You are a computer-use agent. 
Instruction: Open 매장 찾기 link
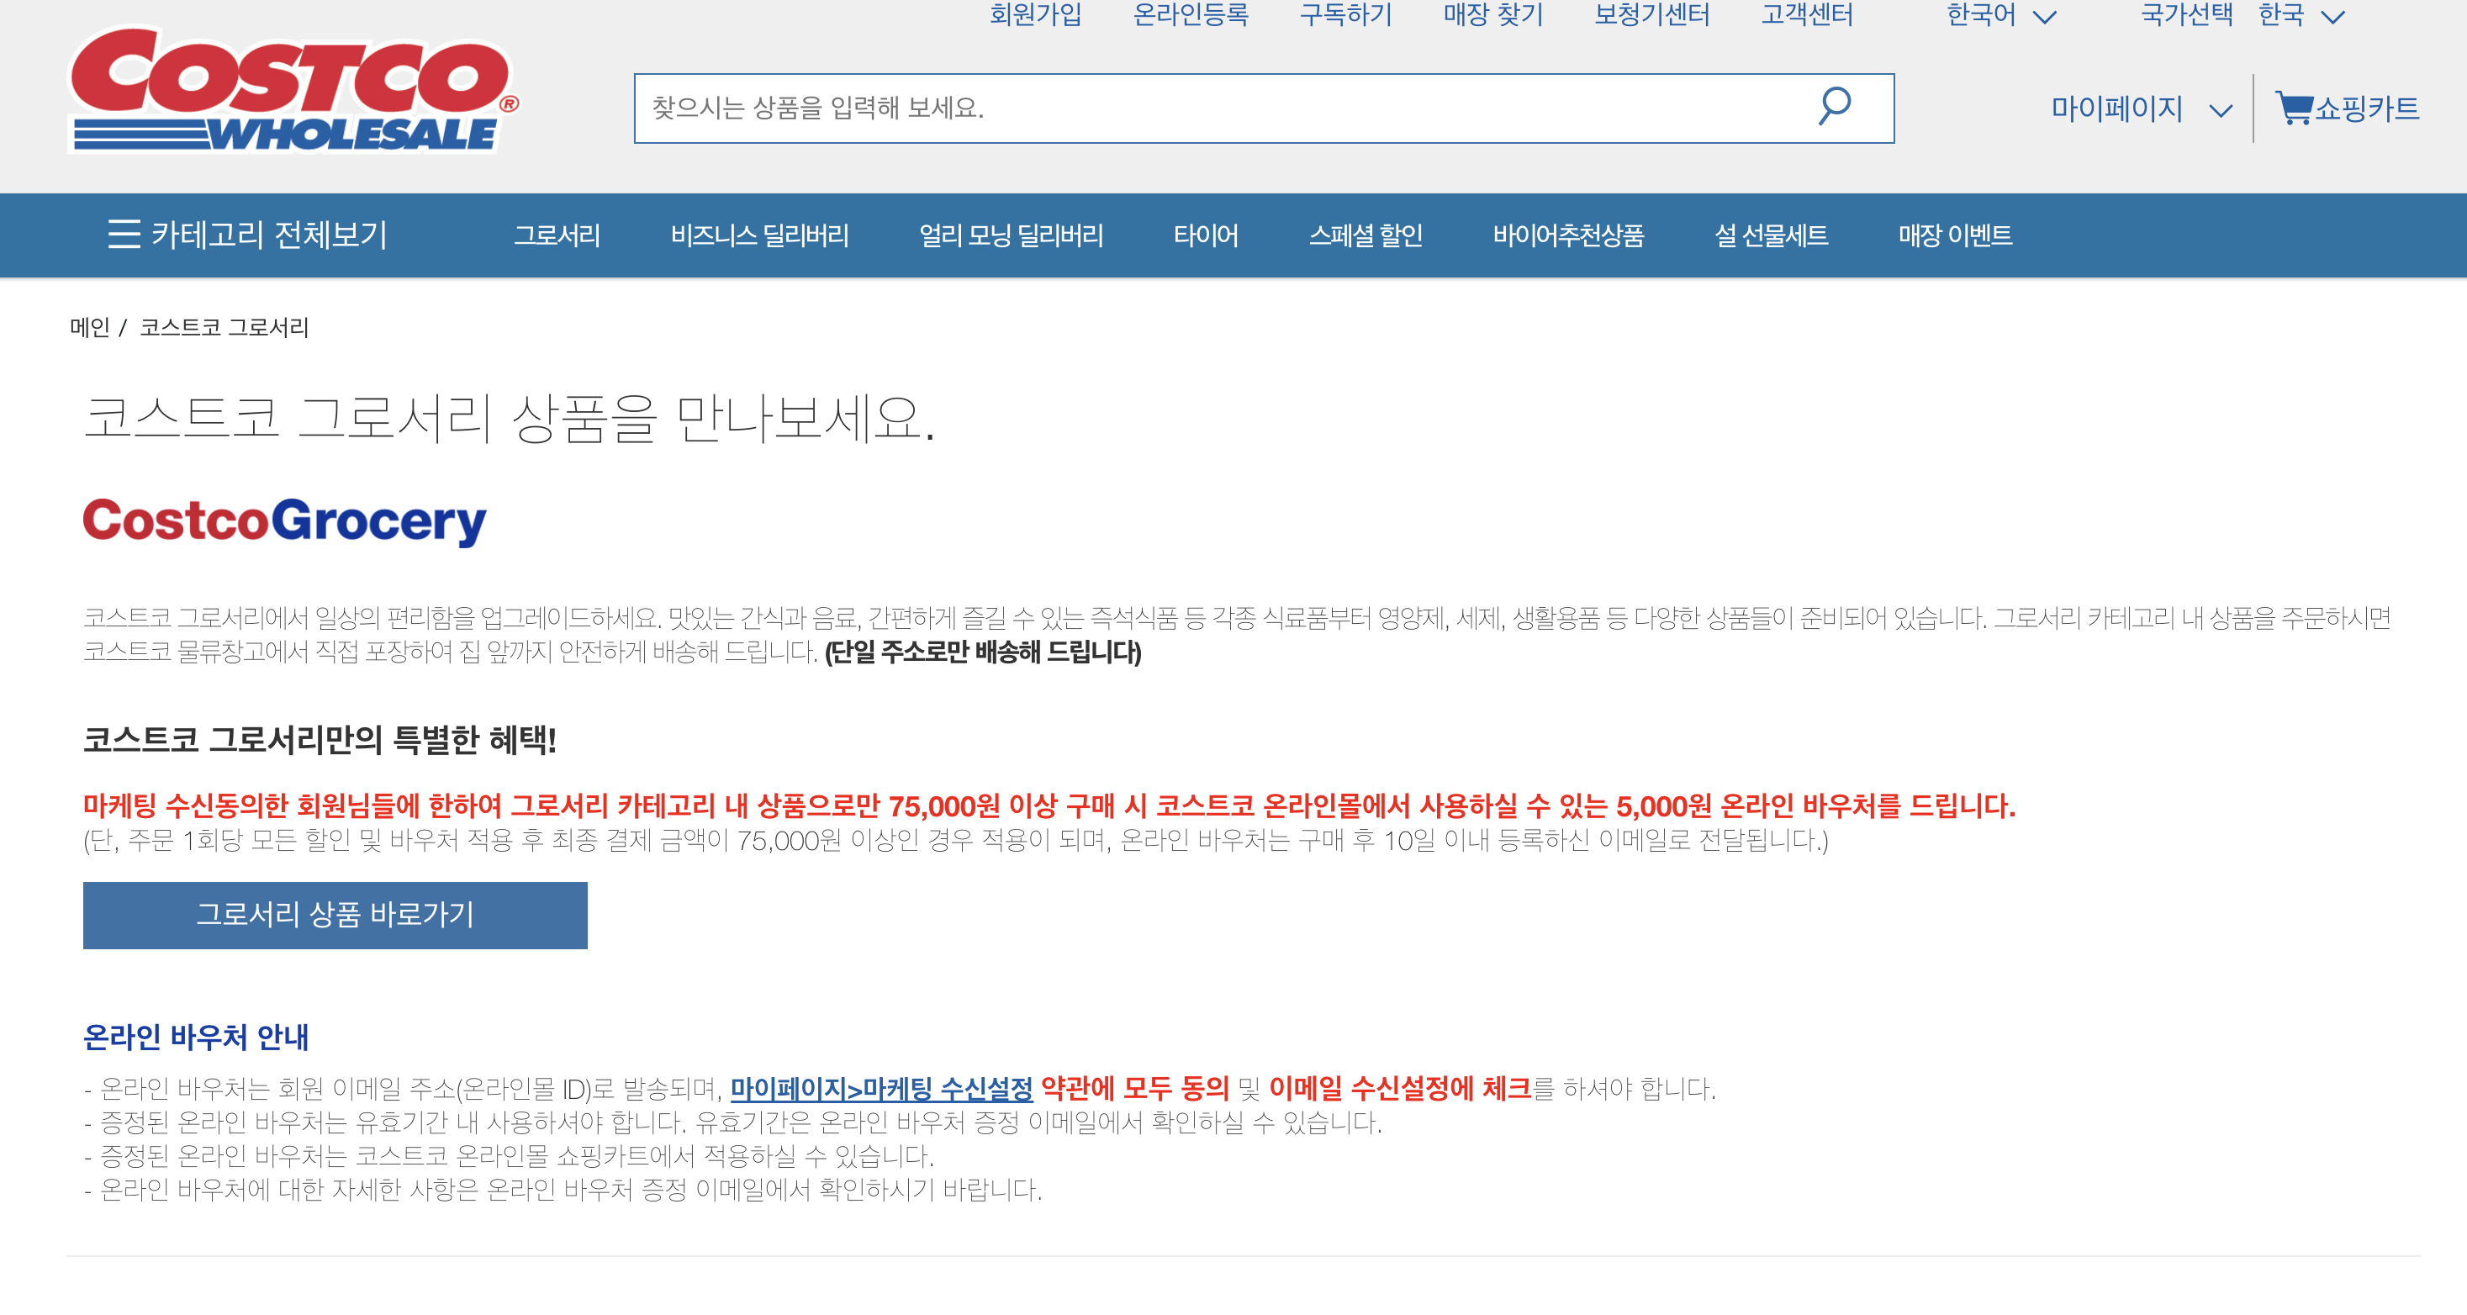(1493, 15)
